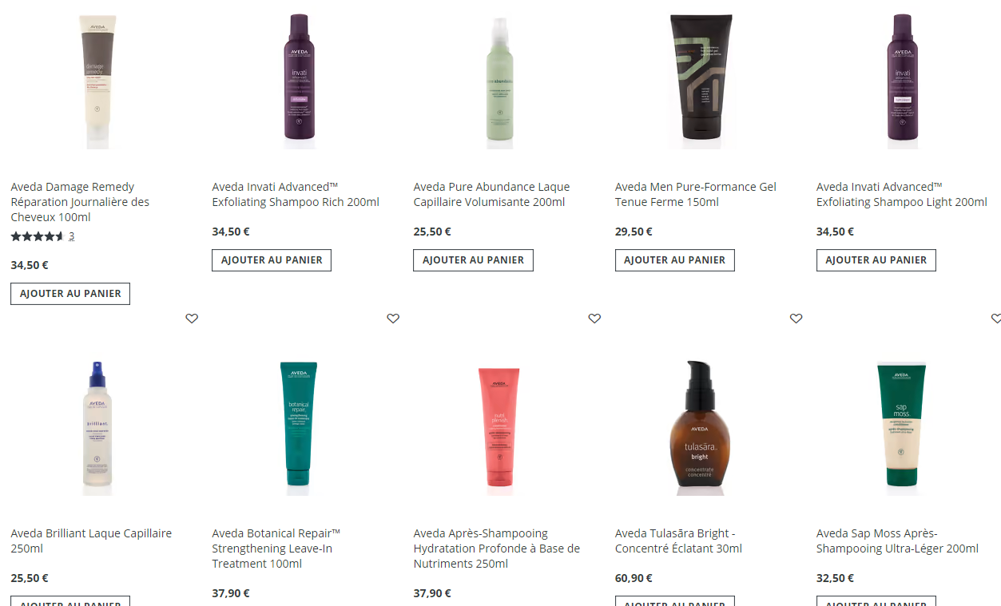
Task: Click wishlist heart above Nutriplenish conditioner
Action: click(x=594, y=319)
